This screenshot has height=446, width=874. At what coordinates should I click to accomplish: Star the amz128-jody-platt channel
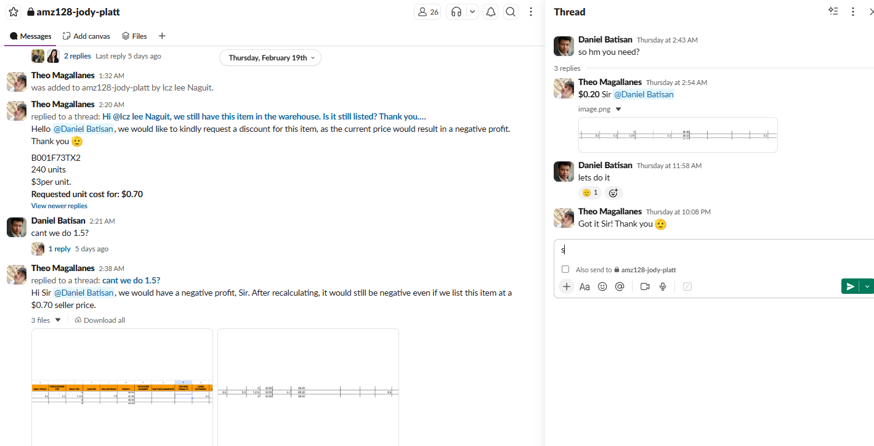[14, 12]
